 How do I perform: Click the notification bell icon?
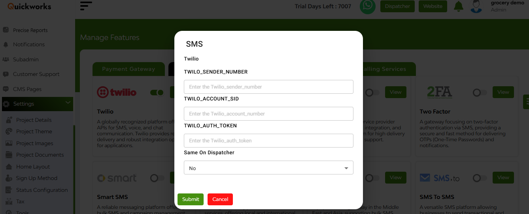click(459, 6)
